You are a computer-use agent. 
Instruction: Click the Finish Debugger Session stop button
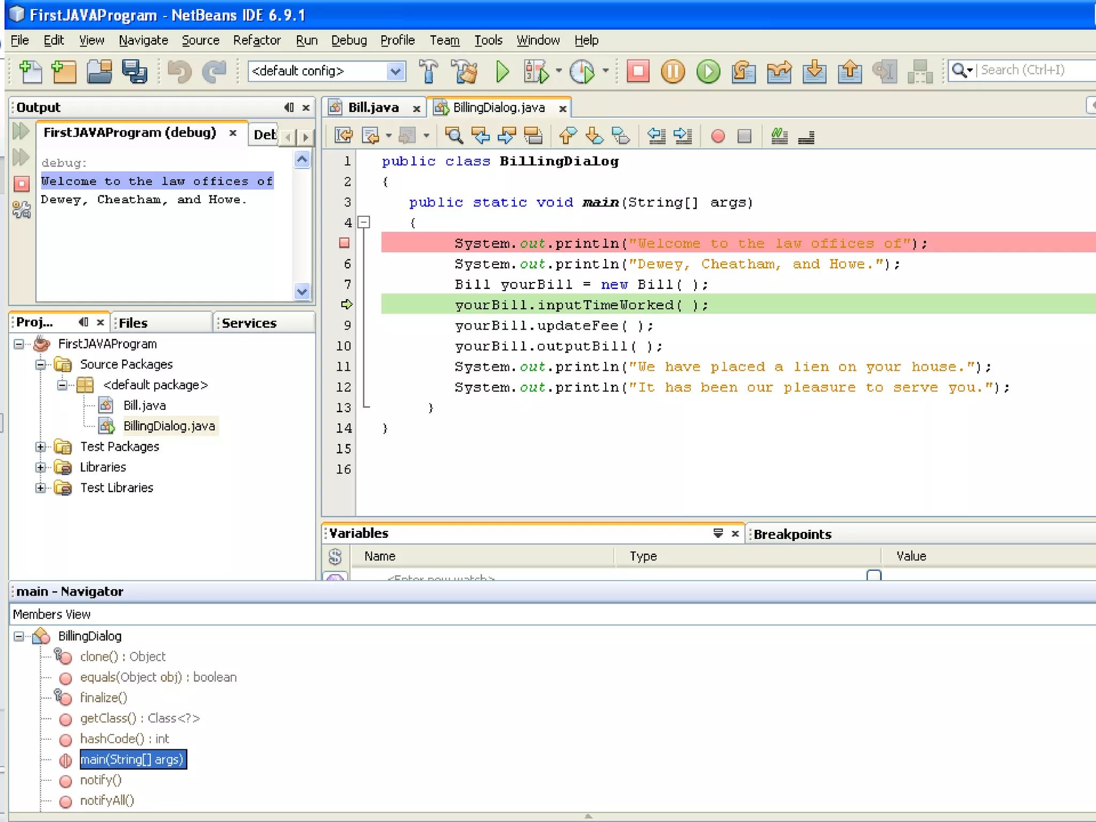point(637,71)
